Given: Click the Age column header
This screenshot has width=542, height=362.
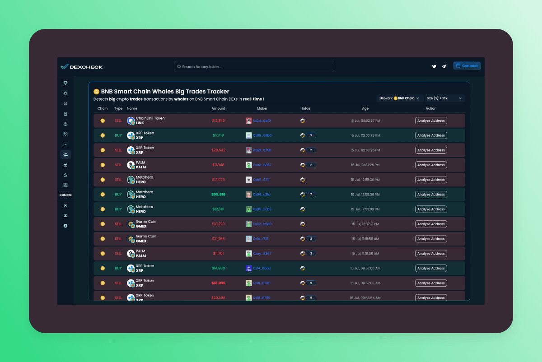Looking at the screenshot, I should [365, 108].
